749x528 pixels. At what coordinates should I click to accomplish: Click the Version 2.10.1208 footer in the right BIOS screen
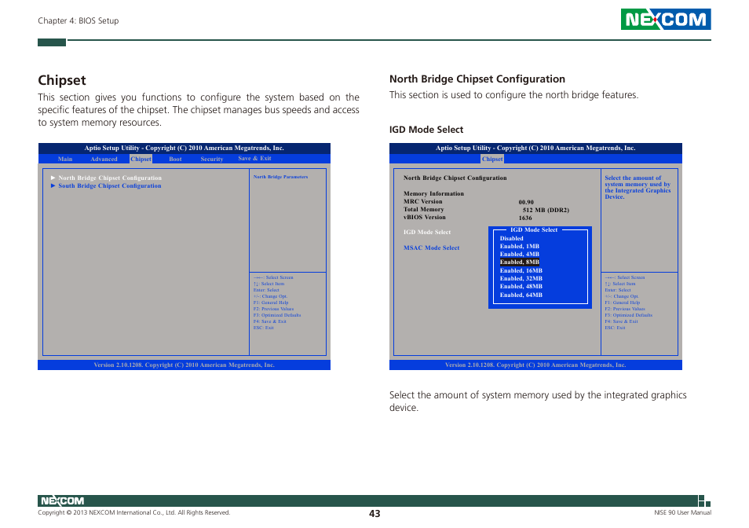(535, 365)
